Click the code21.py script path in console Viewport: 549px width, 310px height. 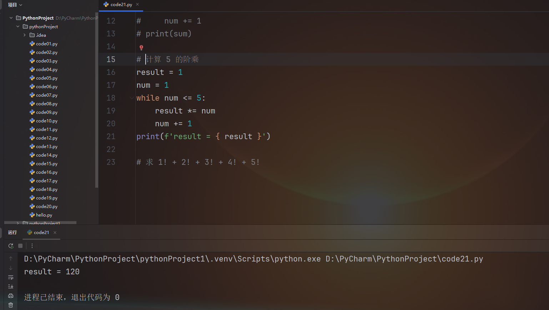pyautogui.click(x=404, y=259)
